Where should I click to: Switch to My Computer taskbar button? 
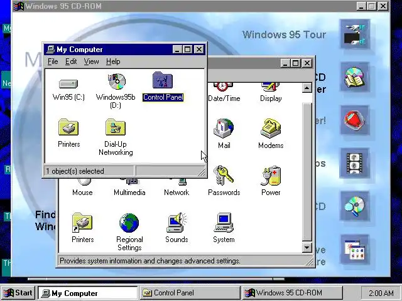click(88, 293)
